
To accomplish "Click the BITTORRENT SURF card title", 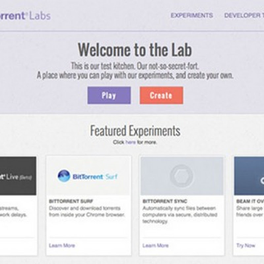I will click(71, 201).
